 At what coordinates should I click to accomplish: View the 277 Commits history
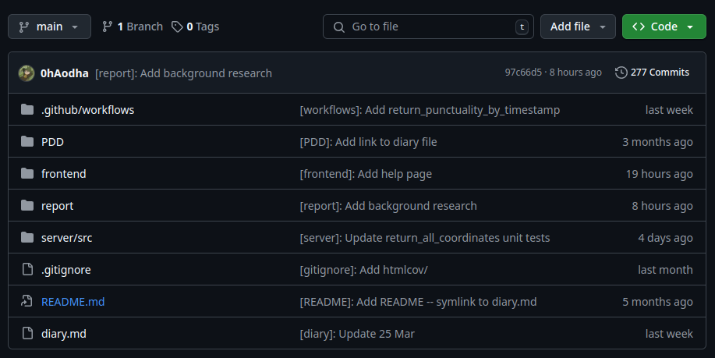652,72
